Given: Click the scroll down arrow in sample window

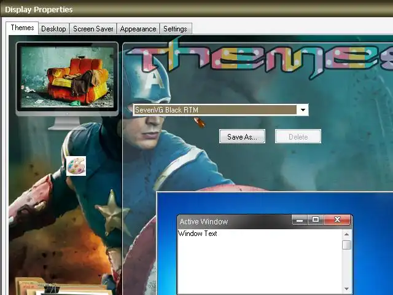Looking at the screenshot, I should [346, 288].
